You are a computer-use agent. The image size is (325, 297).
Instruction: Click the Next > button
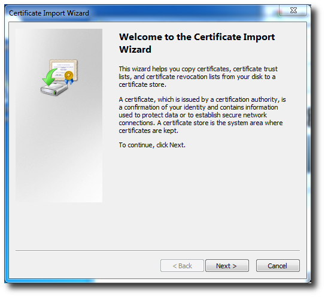[x=227, y=265]
